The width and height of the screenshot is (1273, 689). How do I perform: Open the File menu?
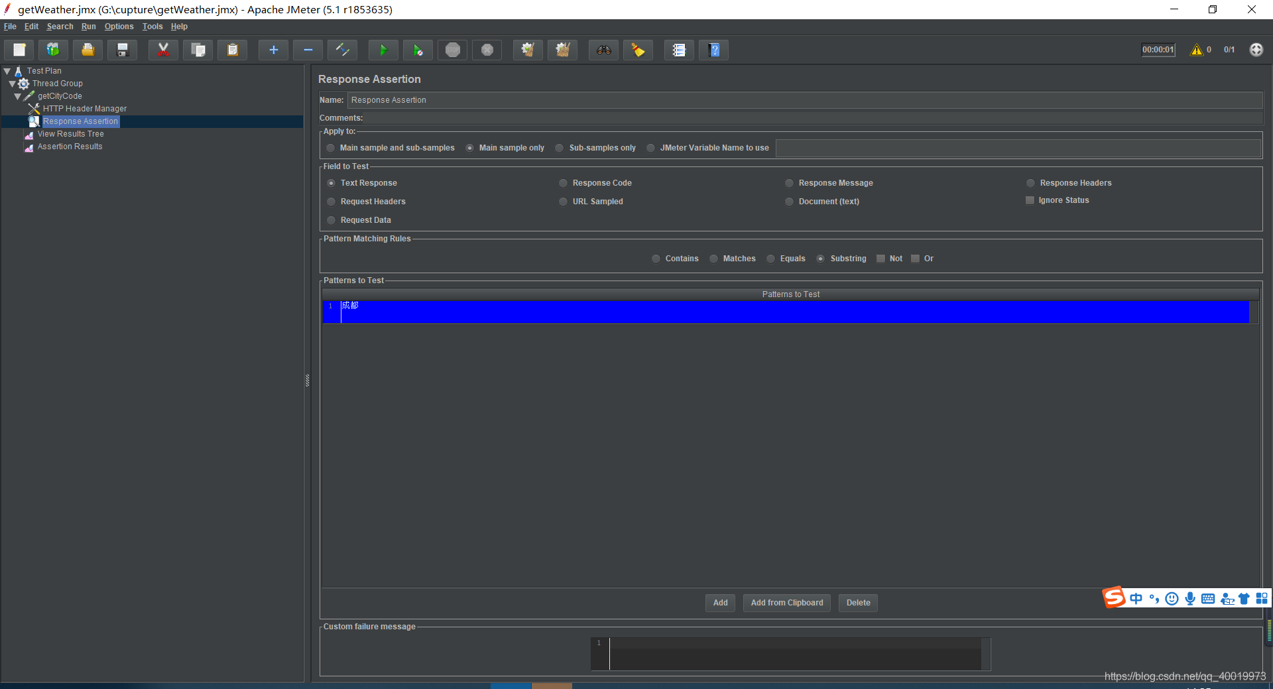(10, 27)
